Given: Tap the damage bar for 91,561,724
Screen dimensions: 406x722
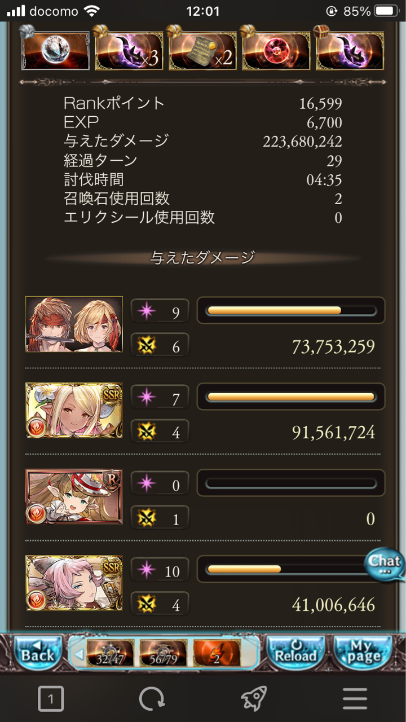Looking at the screenshot, I should pos(290,397).
